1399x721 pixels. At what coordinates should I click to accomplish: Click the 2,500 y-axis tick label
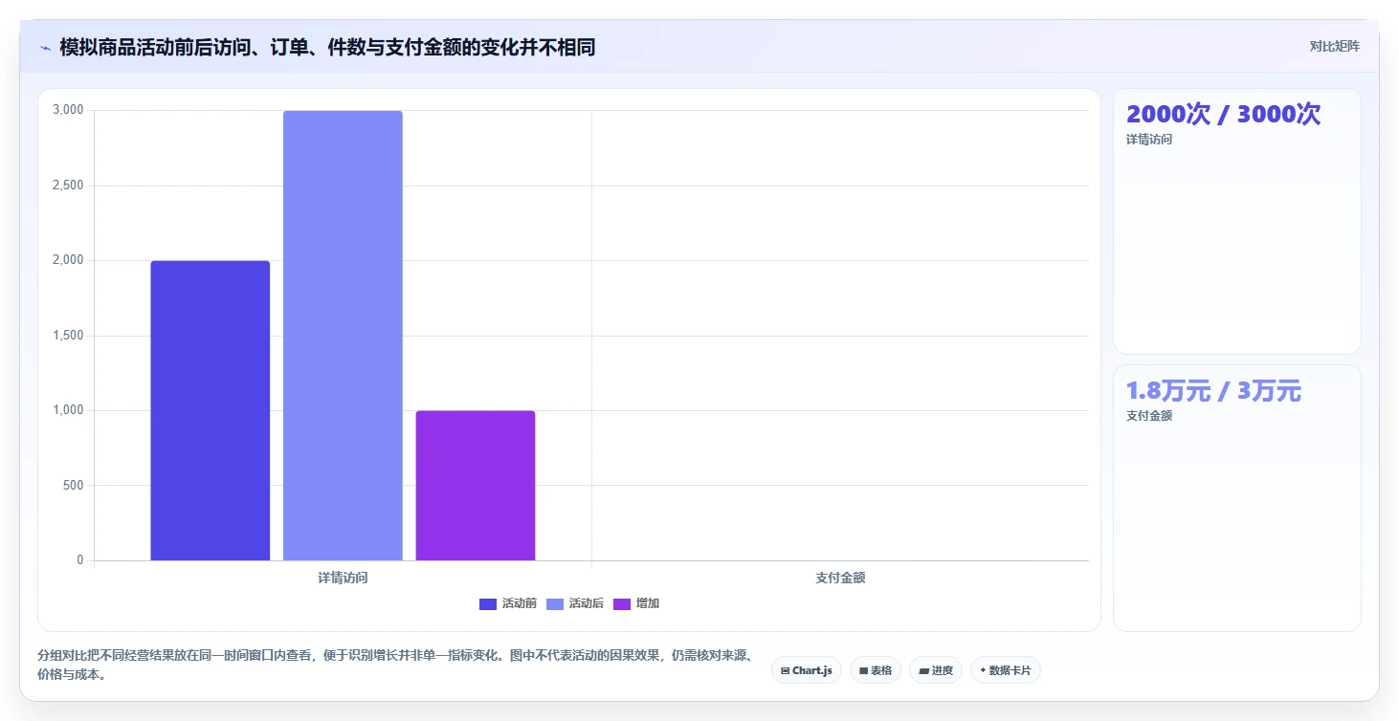68,186
